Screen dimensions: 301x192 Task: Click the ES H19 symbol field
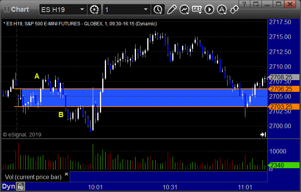[x=63, y=9]
